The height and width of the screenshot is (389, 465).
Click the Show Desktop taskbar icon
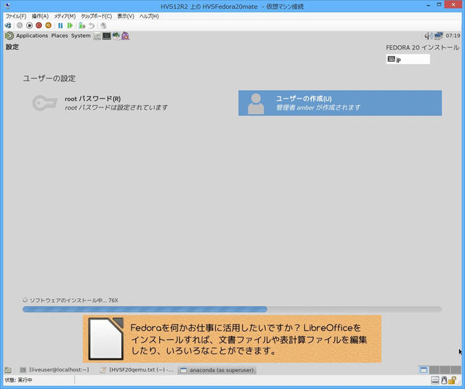(x=8, y=369)
